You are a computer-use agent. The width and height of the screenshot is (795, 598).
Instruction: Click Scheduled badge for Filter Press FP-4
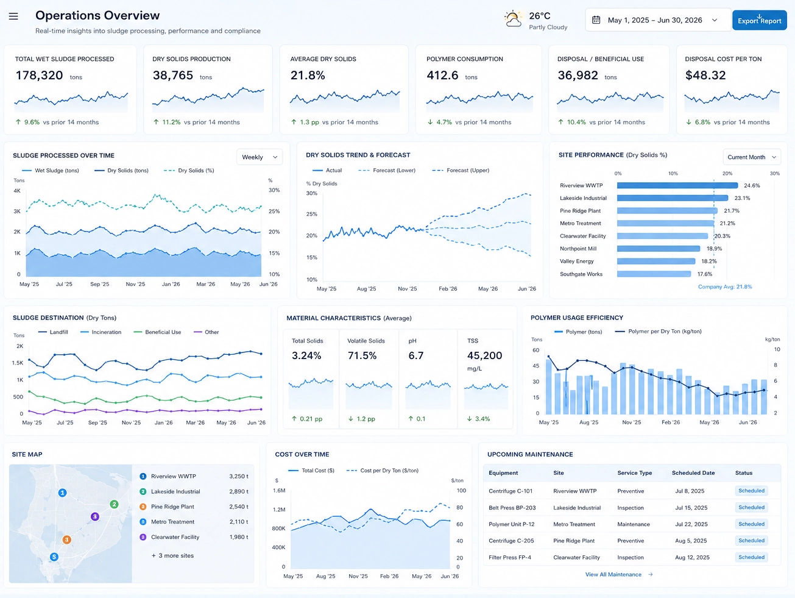(751, 557)
